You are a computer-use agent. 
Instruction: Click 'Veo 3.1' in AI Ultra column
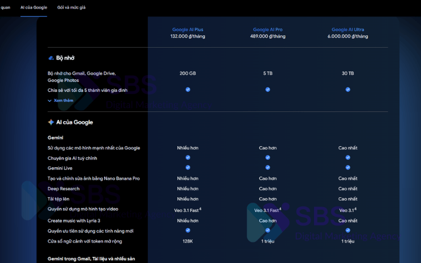(x=348, y=210)
